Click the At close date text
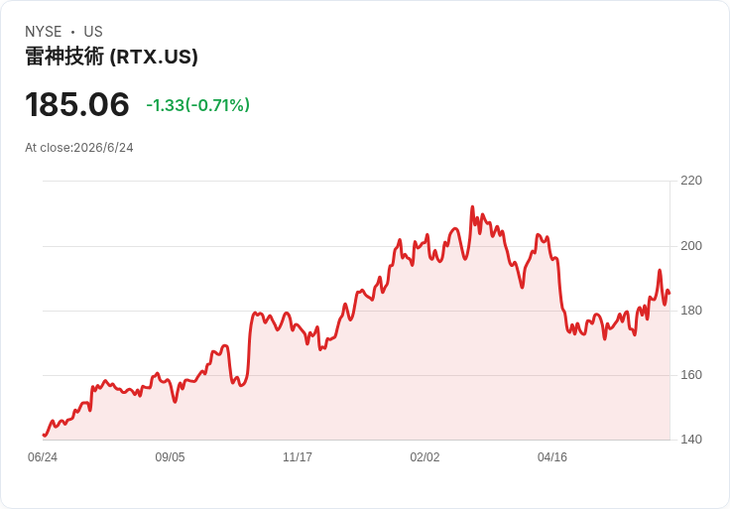 pos(79,148)
